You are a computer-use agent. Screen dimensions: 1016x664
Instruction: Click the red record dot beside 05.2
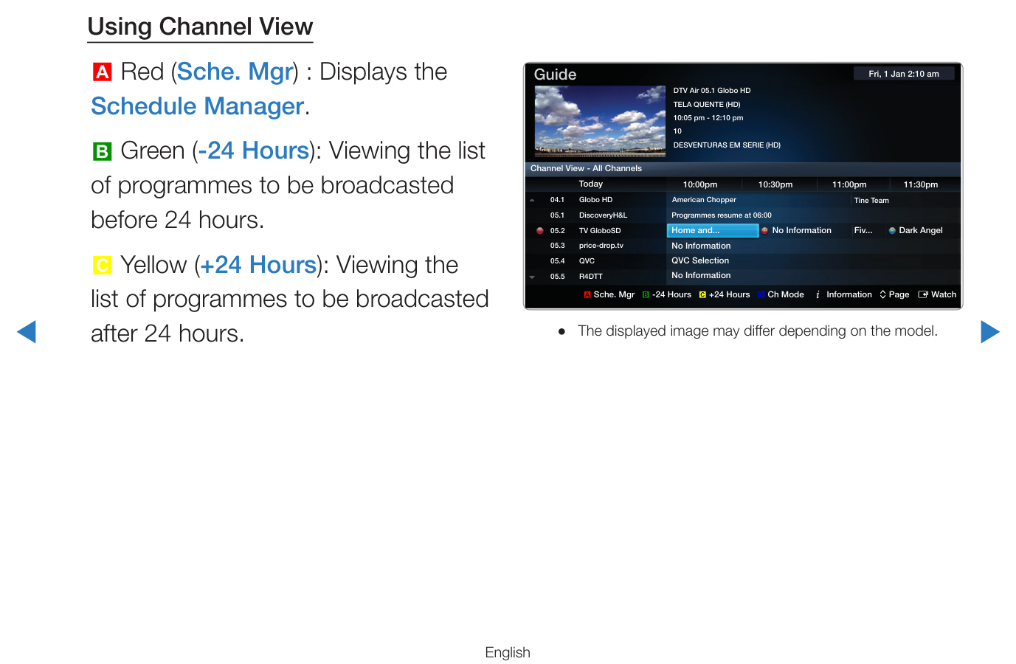(x=540, y=231)
